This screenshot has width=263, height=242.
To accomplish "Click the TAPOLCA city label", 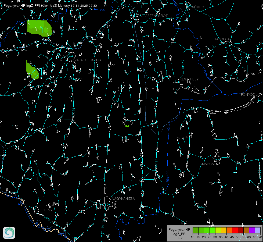I will pos(222,39).
